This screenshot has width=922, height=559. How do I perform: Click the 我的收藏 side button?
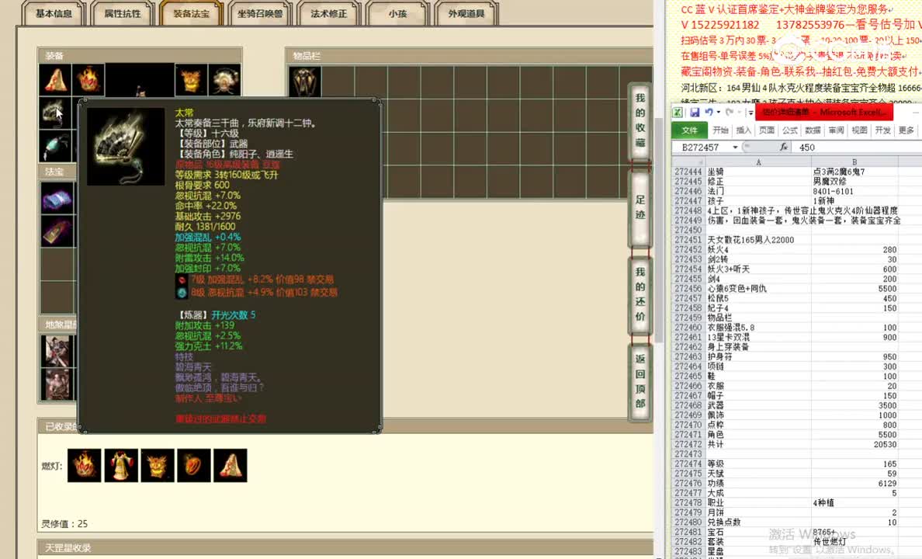pyautogui.click(x=640, y=120)
